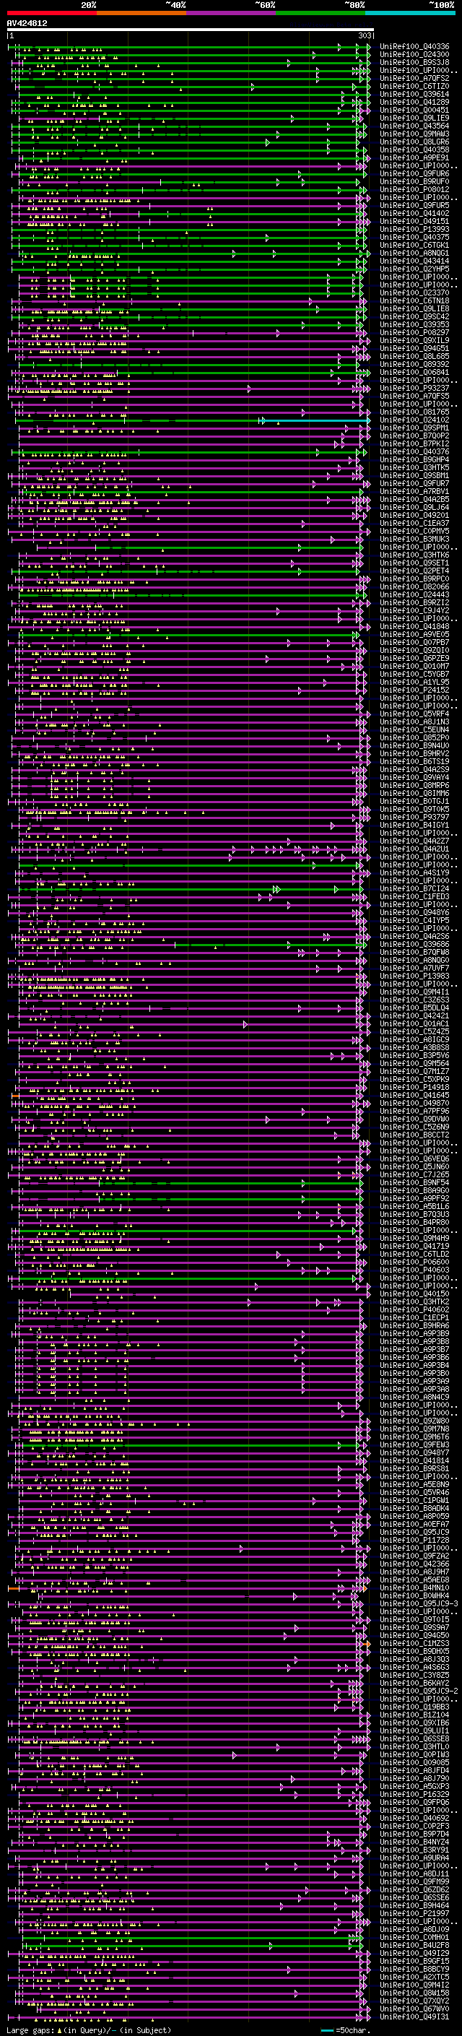Select UniRef100_Q9FUR7 label
Screen dimensions: 462x2036
(x=414, y=483)
